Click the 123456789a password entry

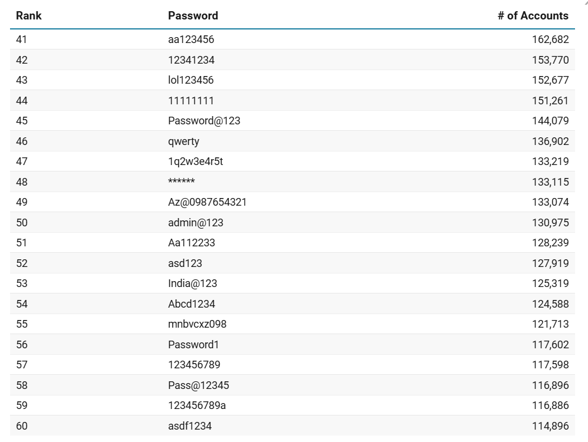tap(197, 405)
